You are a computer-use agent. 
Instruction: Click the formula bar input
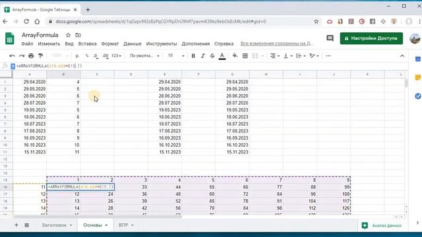(x=210, y=66)
